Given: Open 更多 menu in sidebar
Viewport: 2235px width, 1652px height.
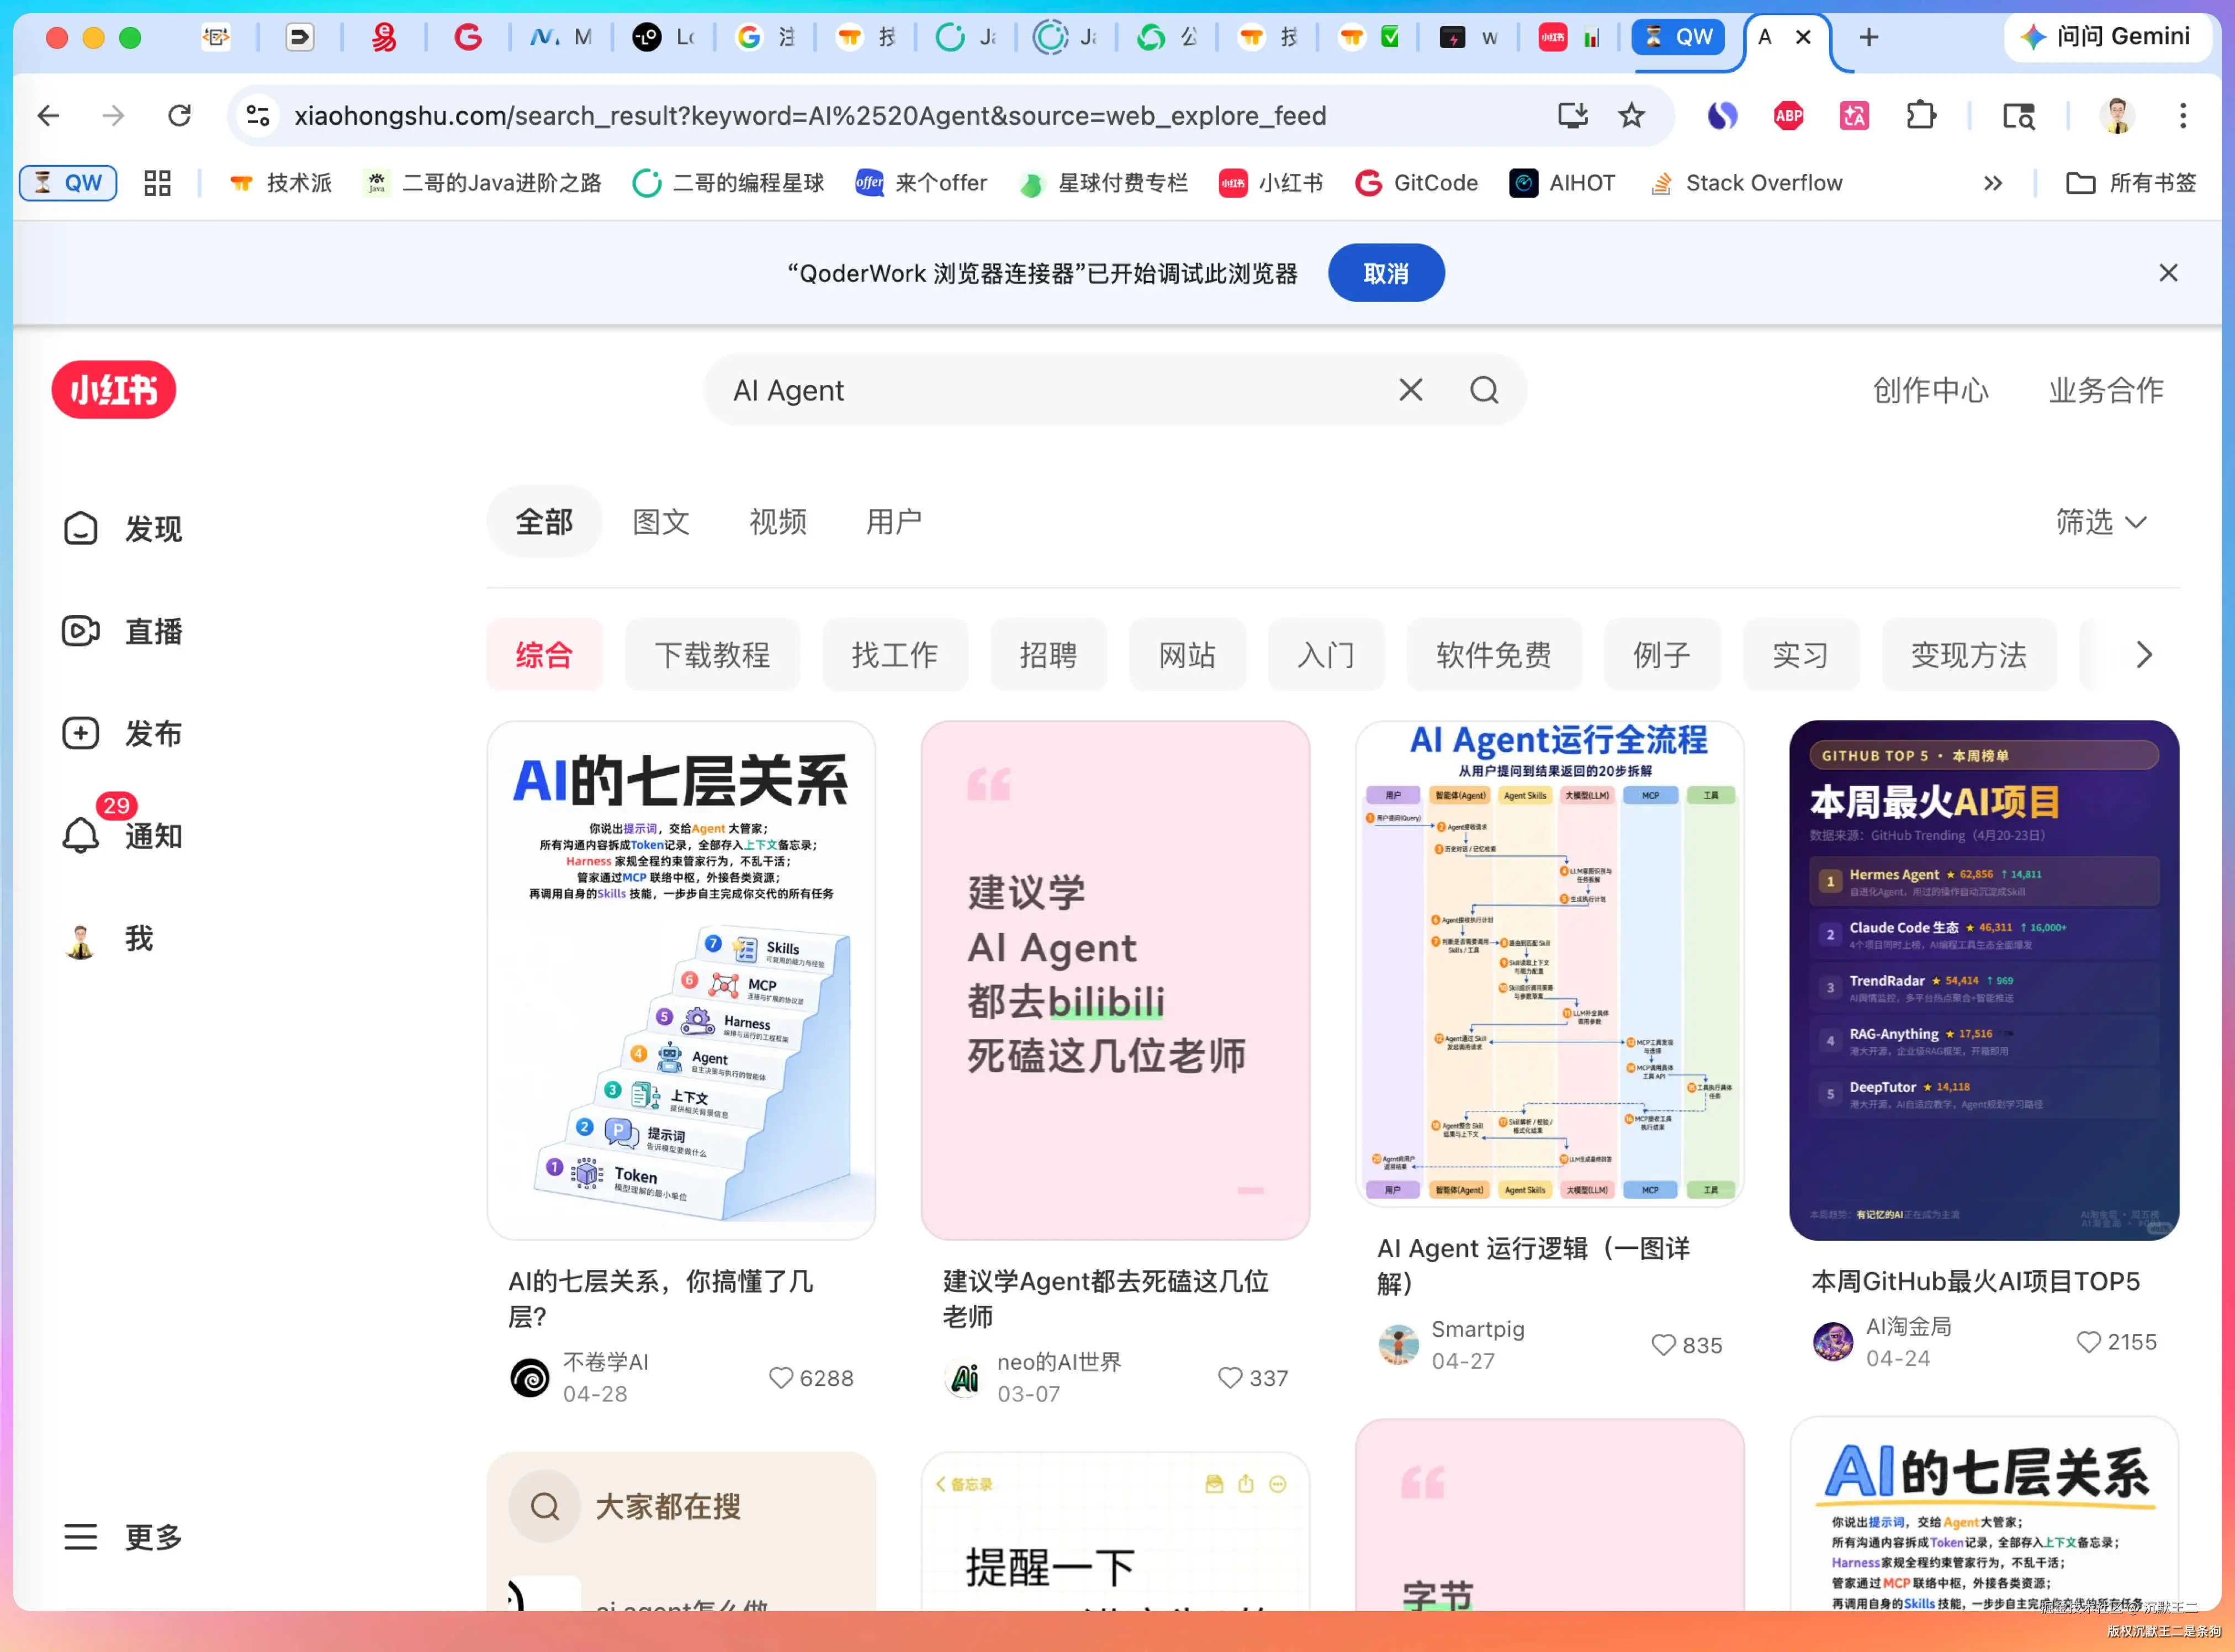Looking at the screenshot, I should (x=122, y=1536).
